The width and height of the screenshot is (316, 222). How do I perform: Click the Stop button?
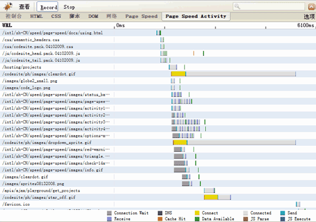pos(69,7)
